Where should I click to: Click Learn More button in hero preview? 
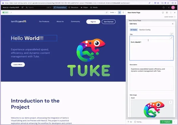pos(18,65)
